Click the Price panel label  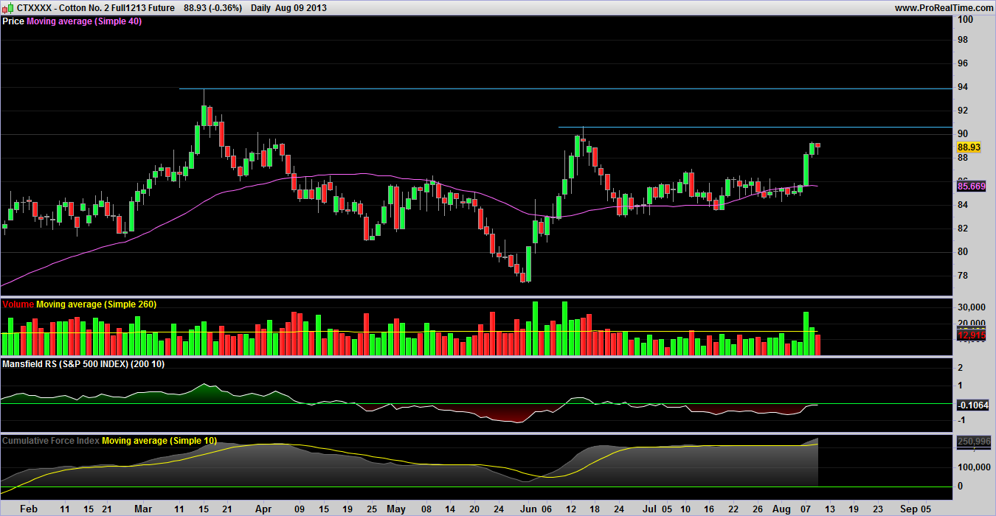13,21
